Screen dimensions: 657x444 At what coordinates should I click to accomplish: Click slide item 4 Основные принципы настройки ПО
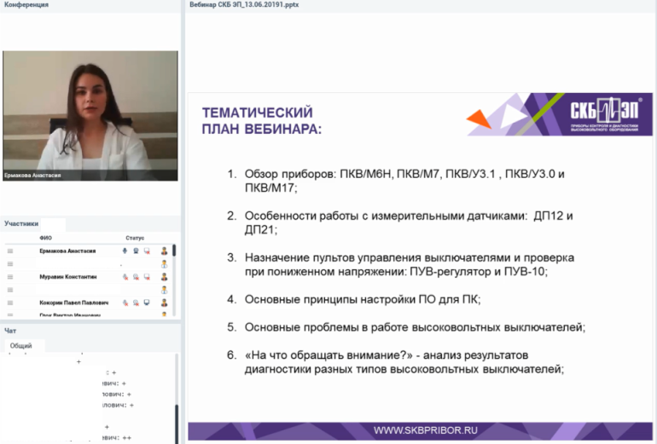click(353, 300)
